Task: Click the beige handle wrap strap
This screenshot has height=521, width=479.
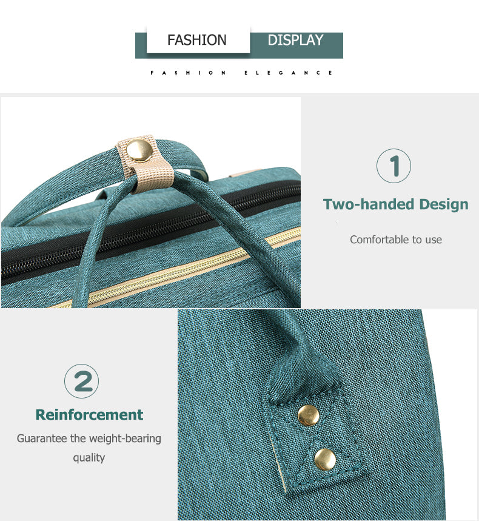Action: pyautogui.click(x=145, y=164)
